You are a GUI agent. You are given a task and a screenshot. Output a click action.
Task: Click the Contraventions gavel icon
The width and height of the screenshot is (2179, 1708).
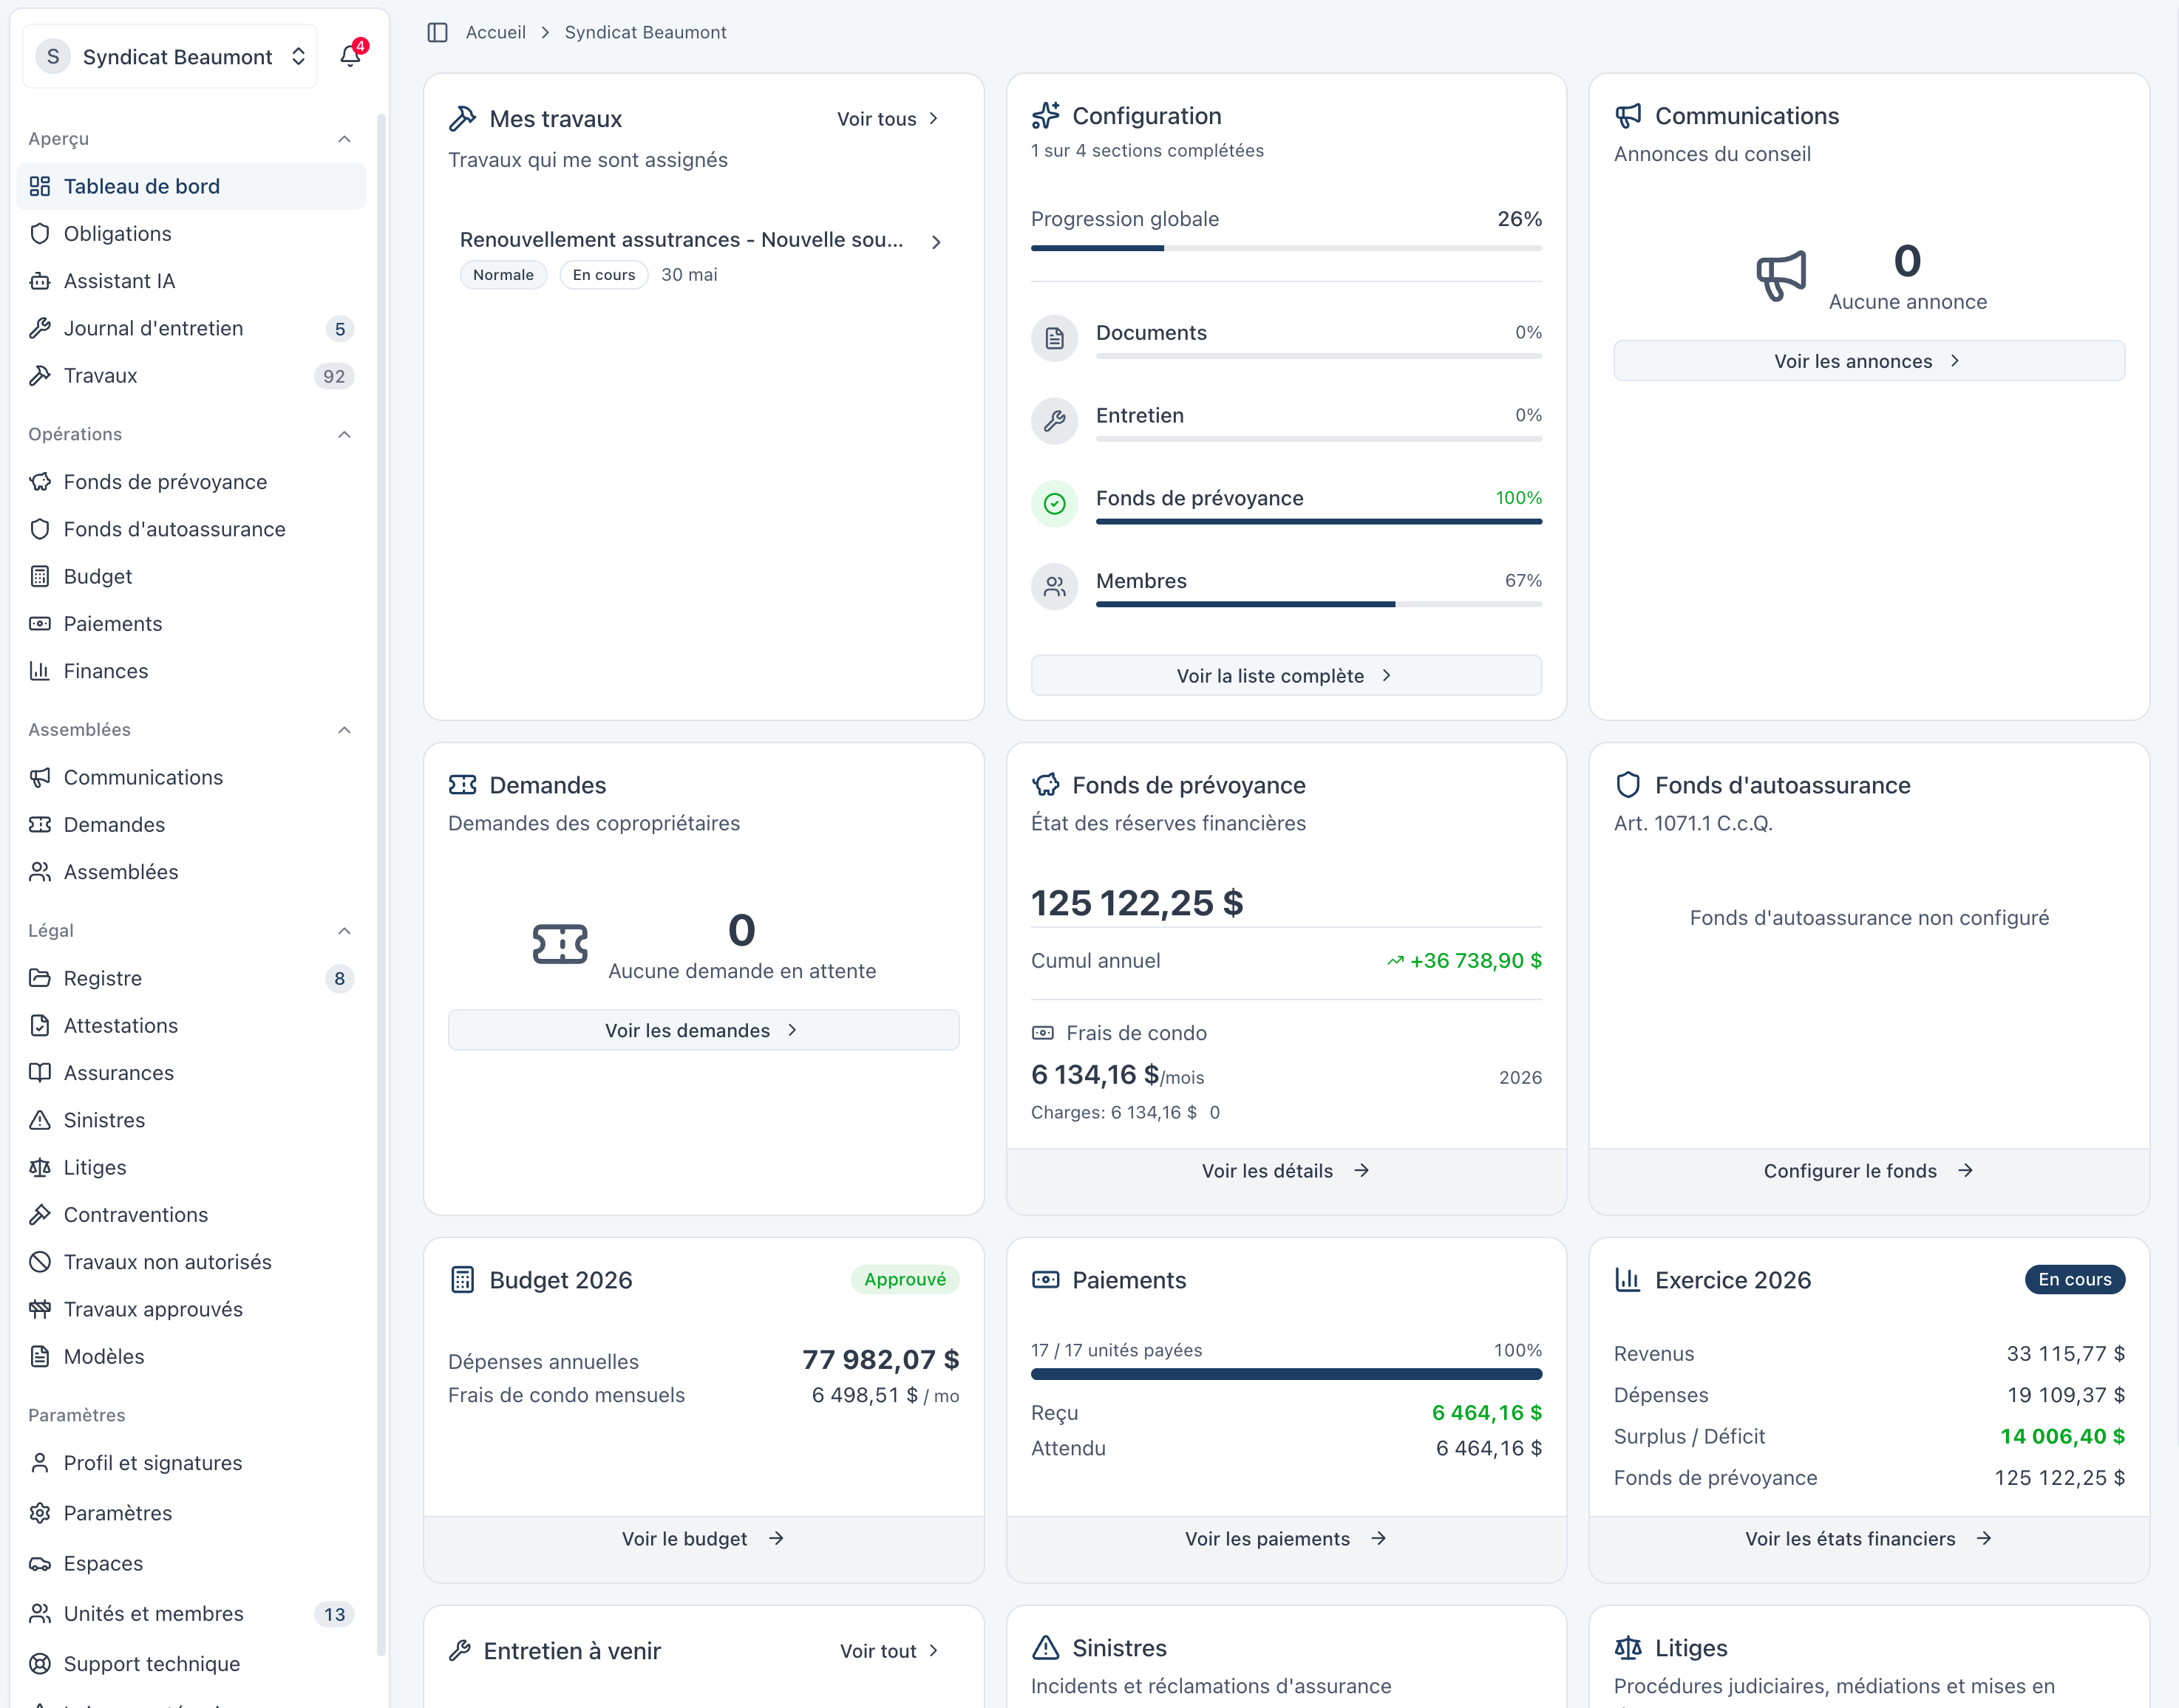click(x=40, y=1214)
